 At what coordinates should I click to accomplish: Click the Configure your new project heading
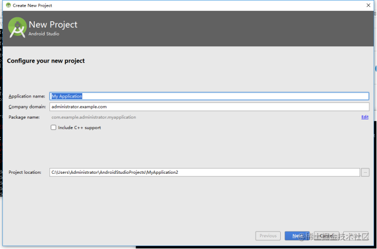tap(46, 60)
